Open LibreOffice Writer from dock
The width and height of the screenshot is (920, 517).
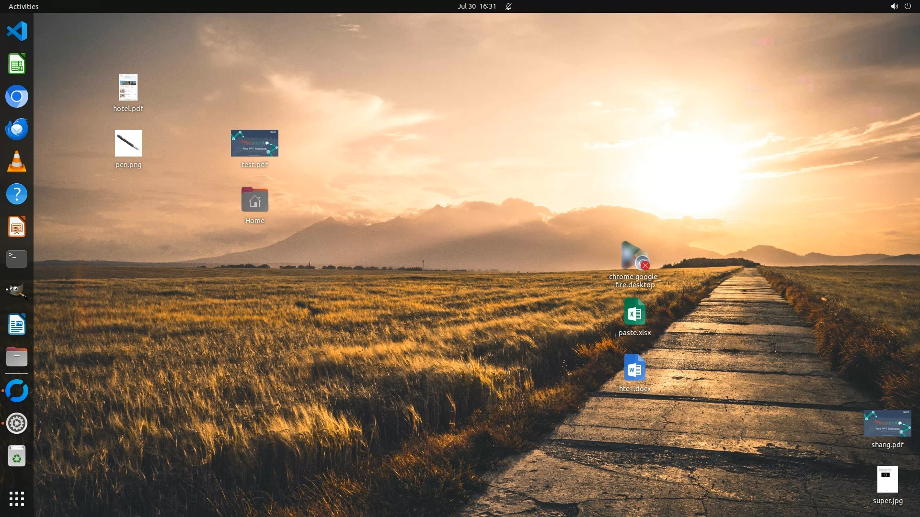pos(17,325)
